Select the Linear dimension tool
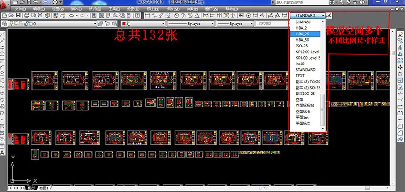The height and width of the screenshot is (192, 405). click(x=147, y=16)
